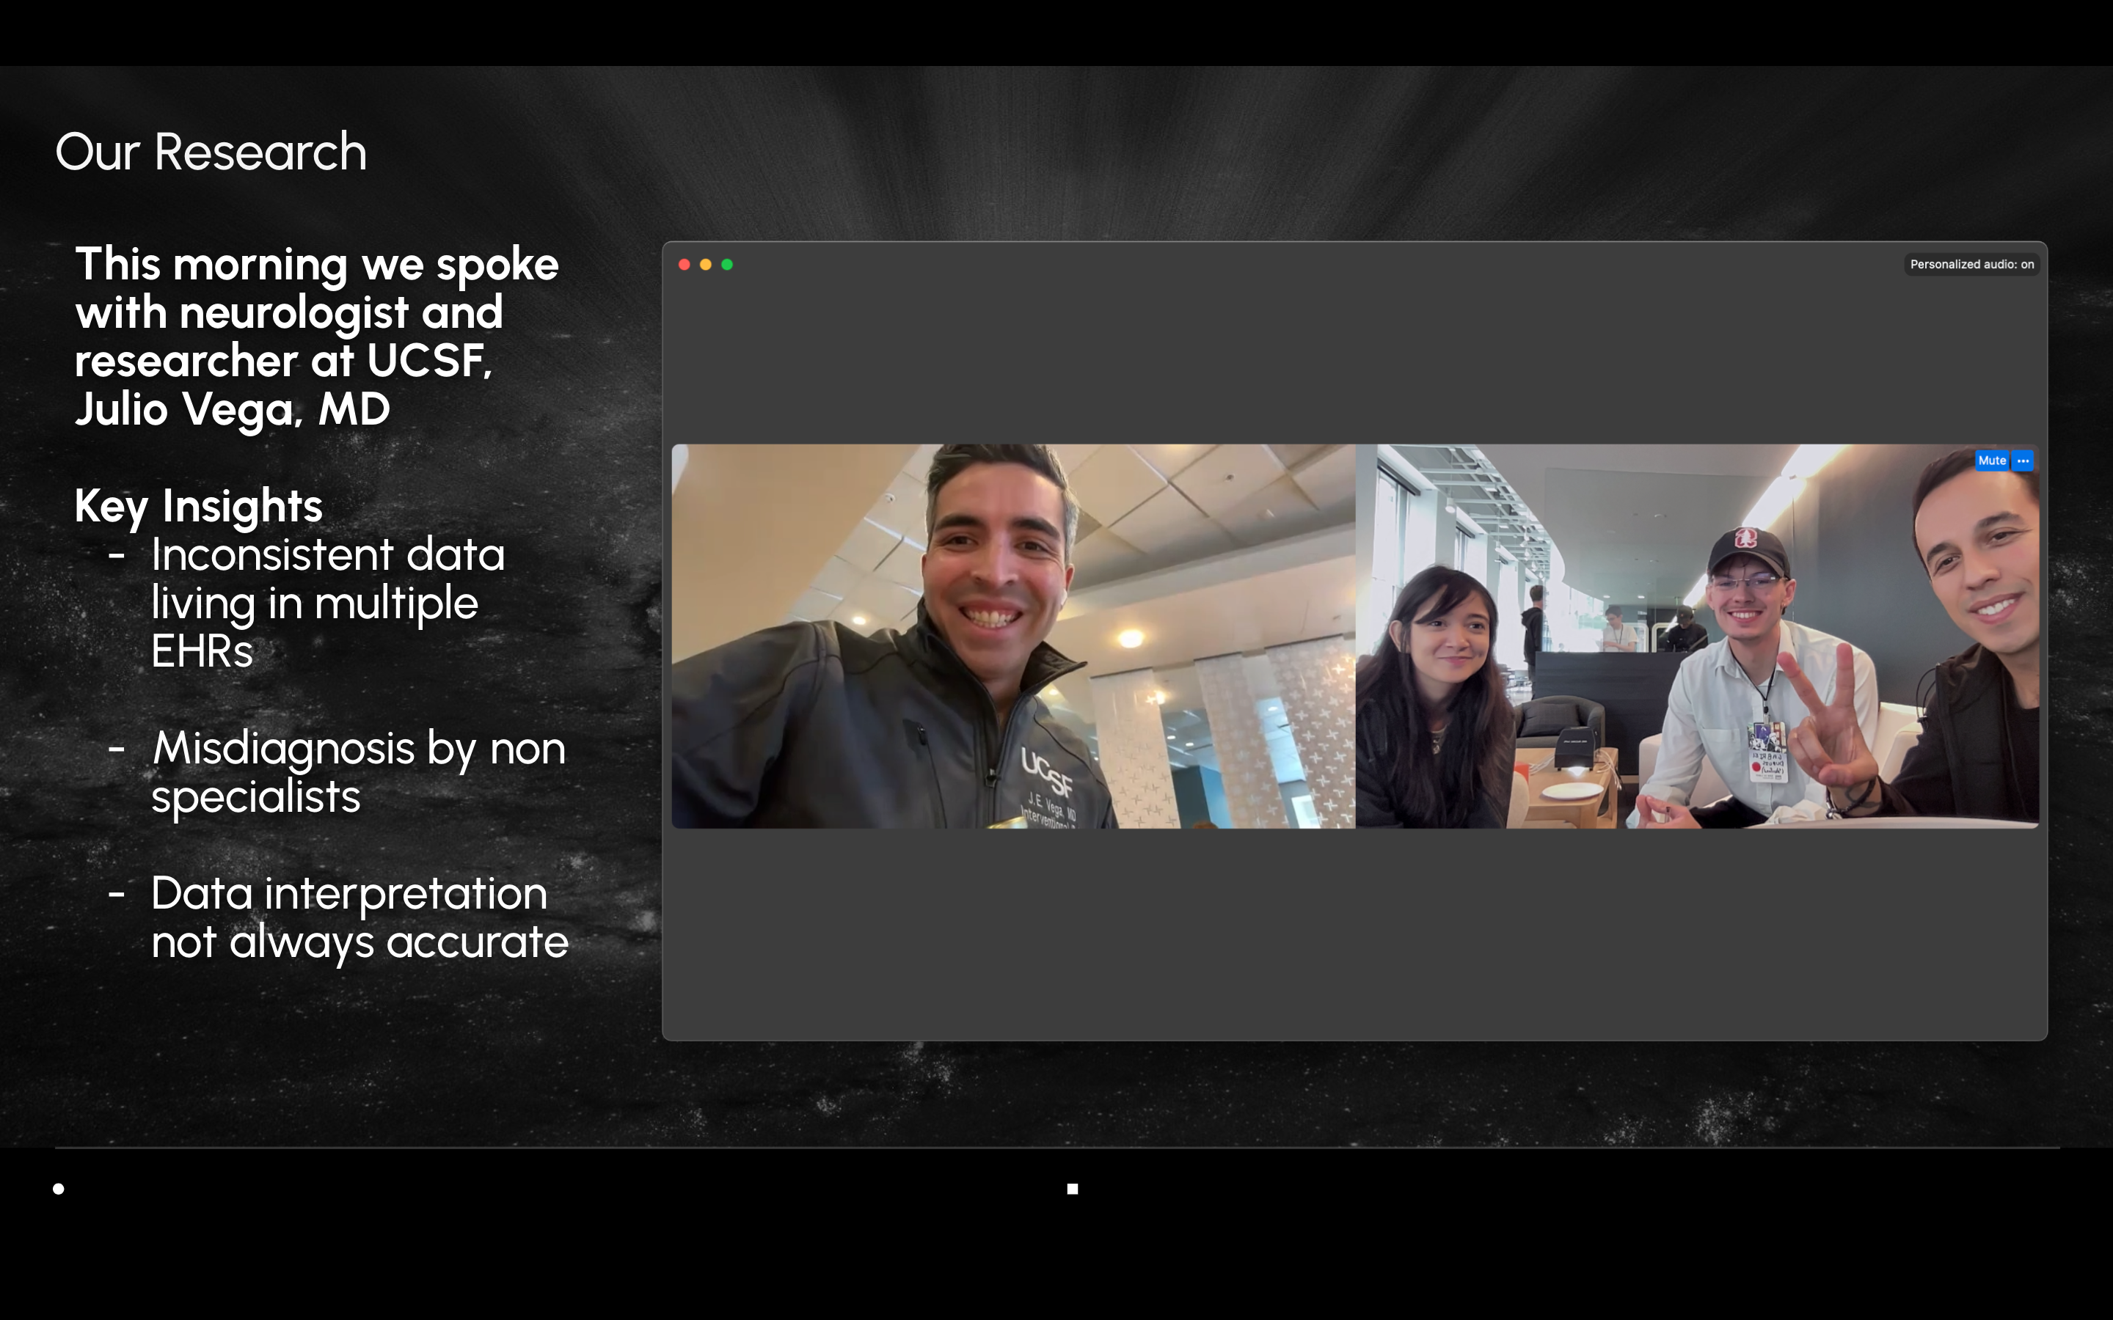This screenshot has height=1320, width=2113.
Task: Select the left video tile with UCSF jacket
Action: click(1012, 636)
